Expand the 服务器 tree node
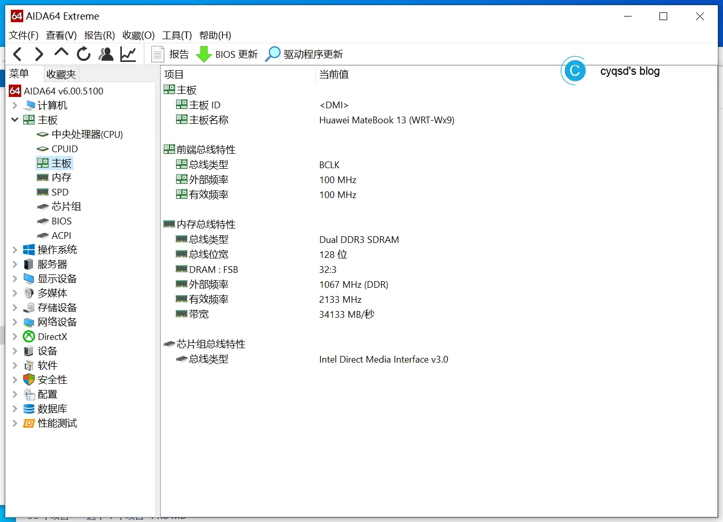 pyautogui.click(x=14, y=264)
